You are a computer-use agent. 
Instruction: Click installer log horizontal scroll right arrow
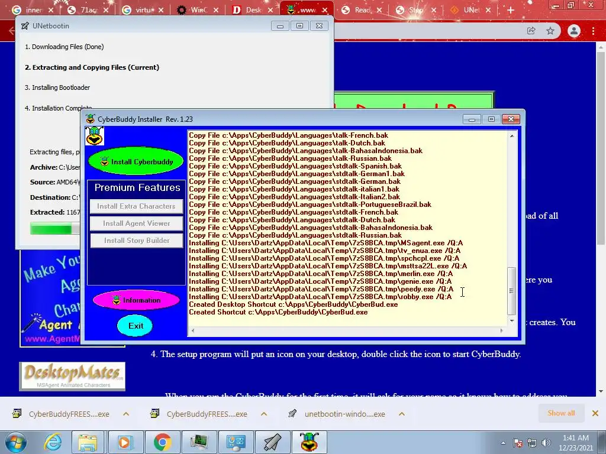pyautogui.click(x=502, y=330)
